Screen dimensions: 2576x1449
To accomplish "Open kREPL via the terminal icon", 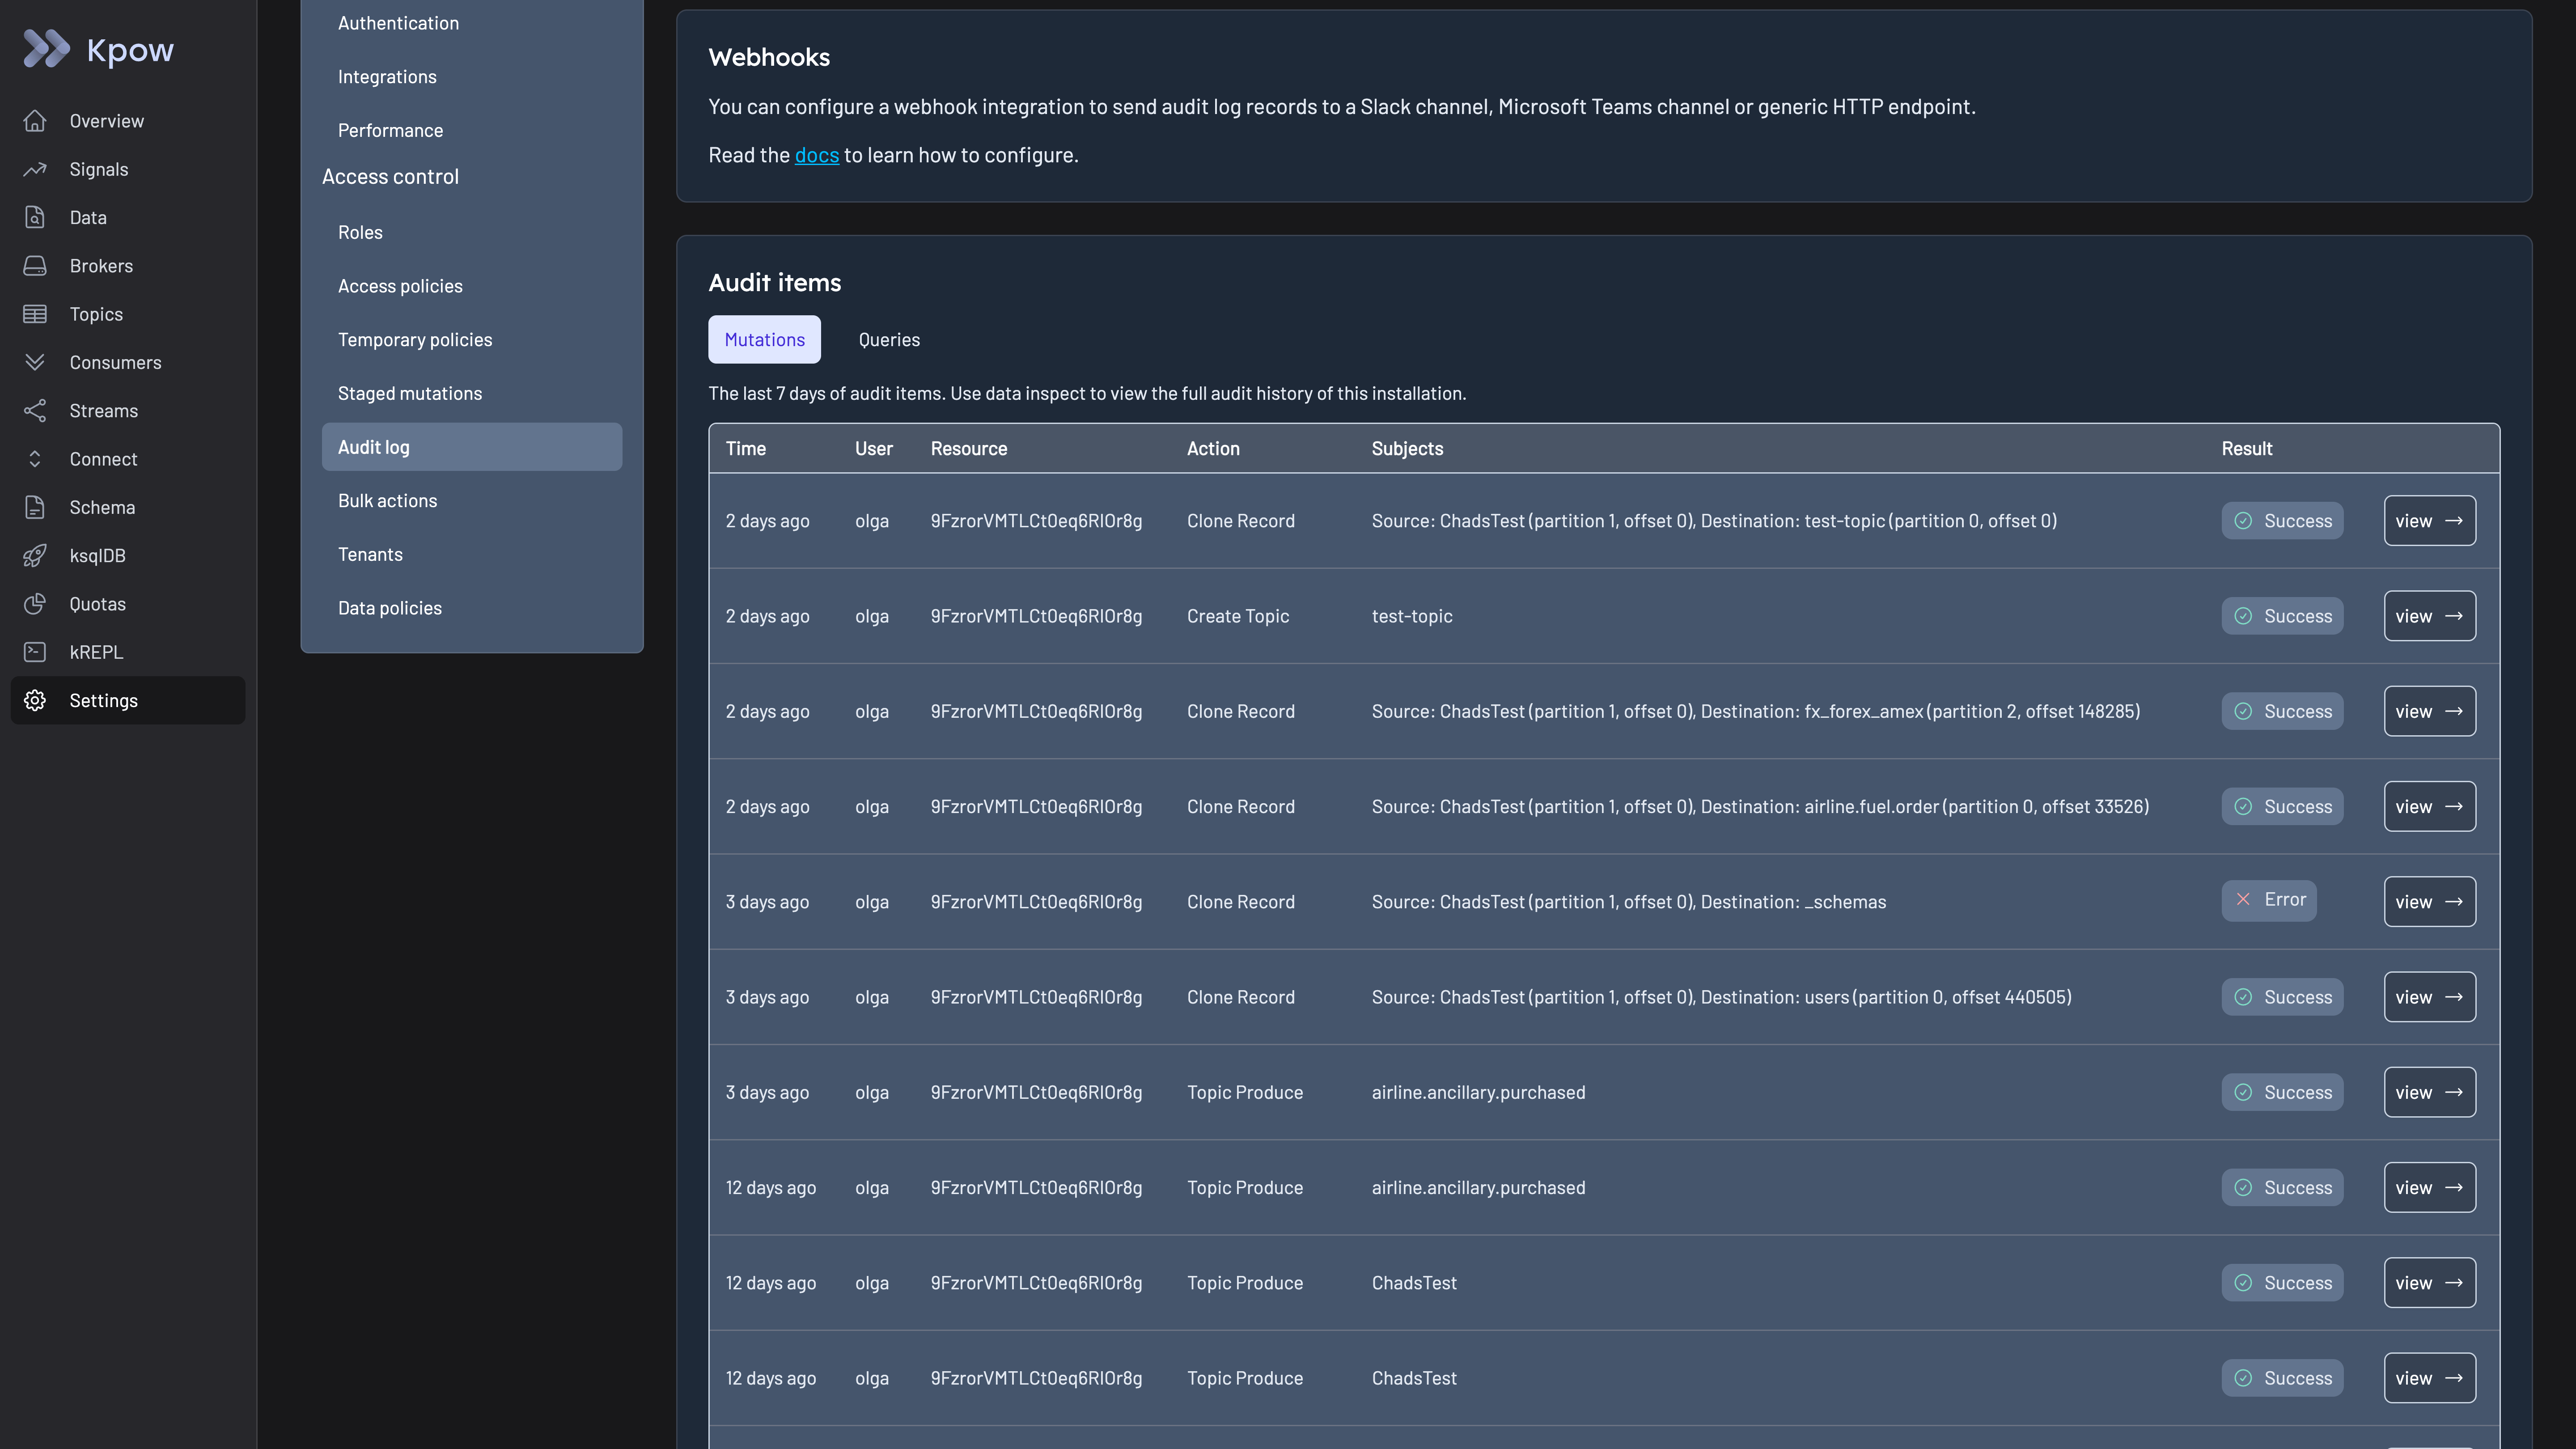I will [35, 652].
